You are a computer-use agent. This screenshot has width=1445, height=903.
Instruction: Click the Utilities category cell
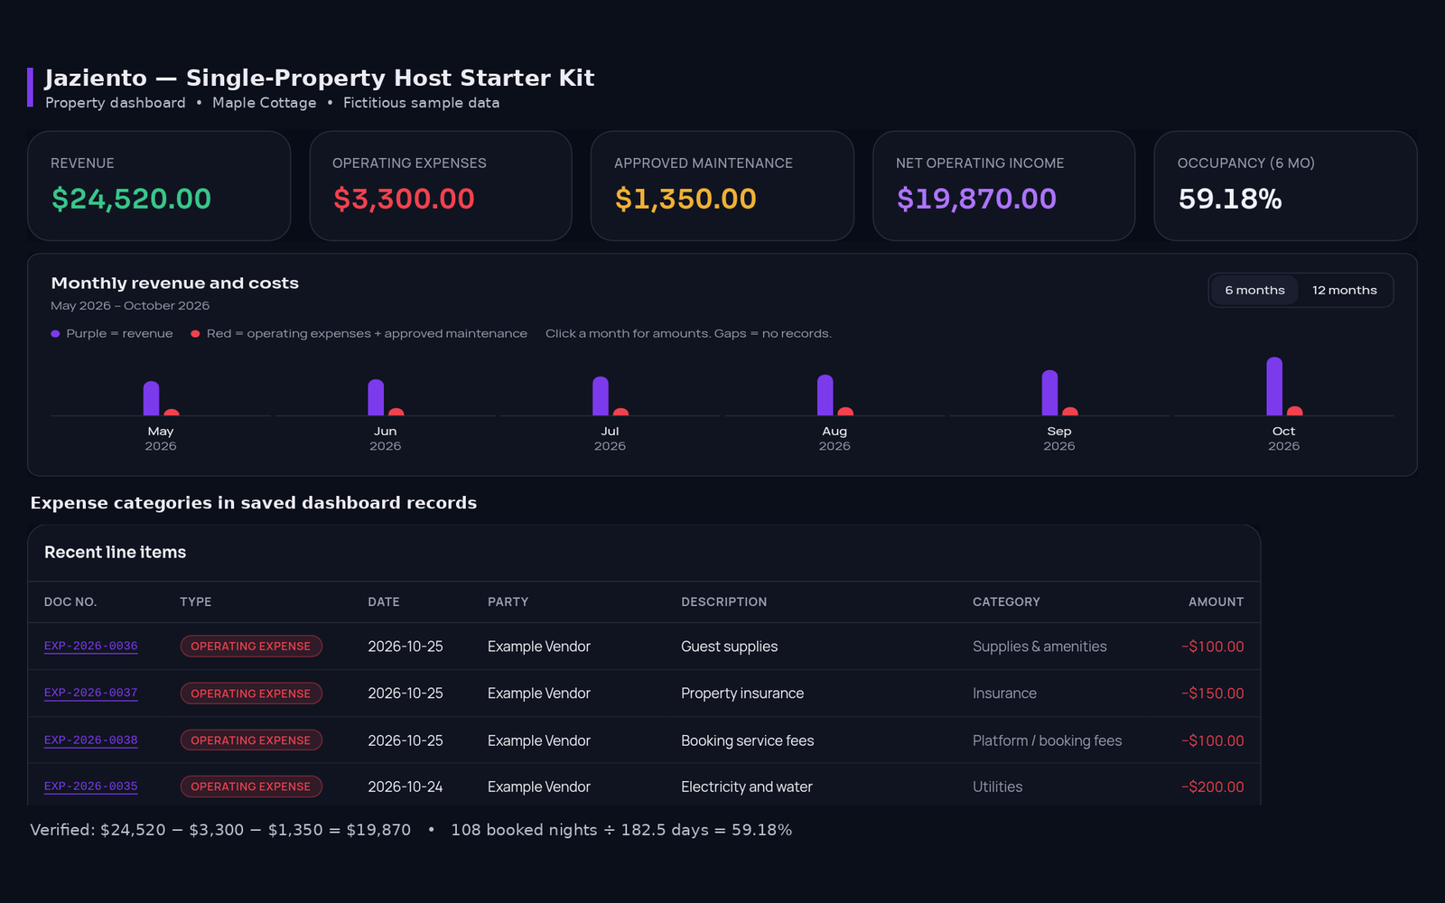(x=998, y=787)
